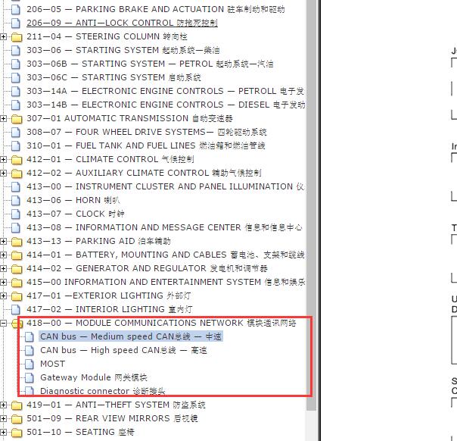Select the 412-02 Auxiliary Climate Control text
457x441 pixels.
tap(144, 173)
